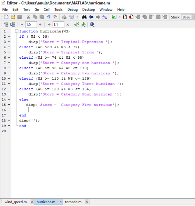This screenshot has height=206, width=195.
Task: Toggle breakpoint dash on line 13
Action: pyautogui.click(x=9, y=94)
